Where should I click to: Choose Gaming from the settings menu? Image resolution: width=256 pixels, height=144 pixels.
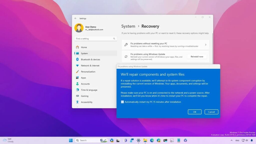click(84, 96)
